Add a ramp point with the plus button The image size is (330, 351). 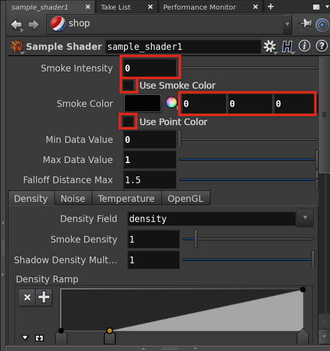(x=44, y=297)
